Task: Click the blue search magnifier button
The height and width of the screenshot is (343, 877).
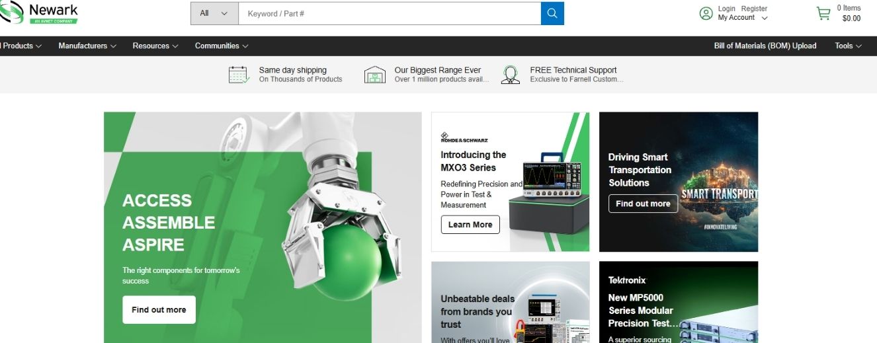Action: click(x=552, y=13)
